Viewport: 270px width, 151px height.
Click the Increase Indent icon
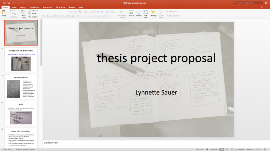click(102, 12)
